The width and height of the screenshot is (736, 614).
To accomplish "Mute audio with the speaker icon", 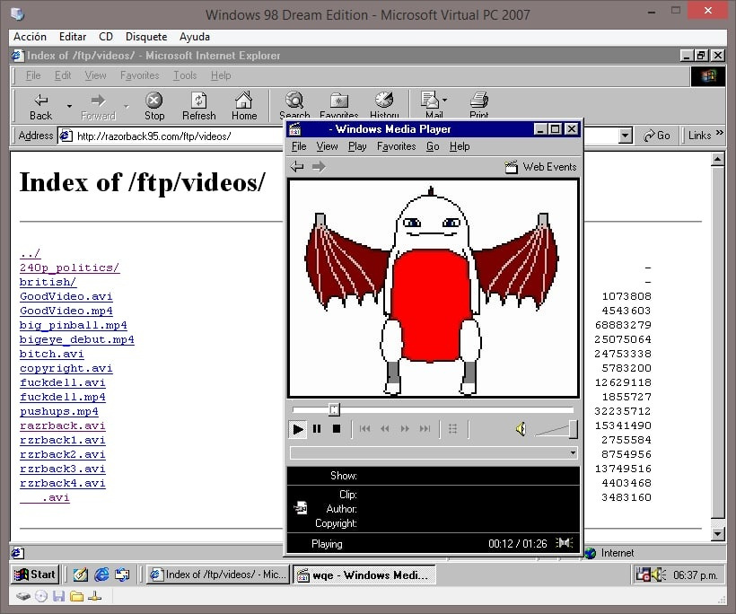I will coord(521,428).
